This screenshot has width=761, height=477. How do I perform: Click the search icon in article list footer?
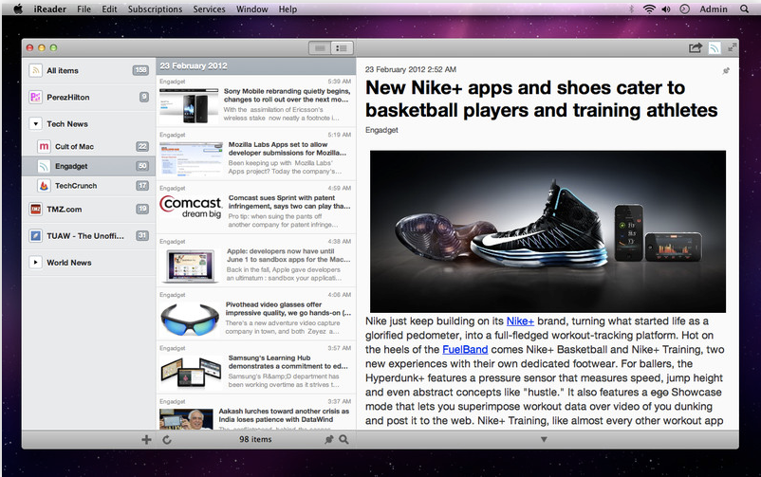(x=343, y=440)
